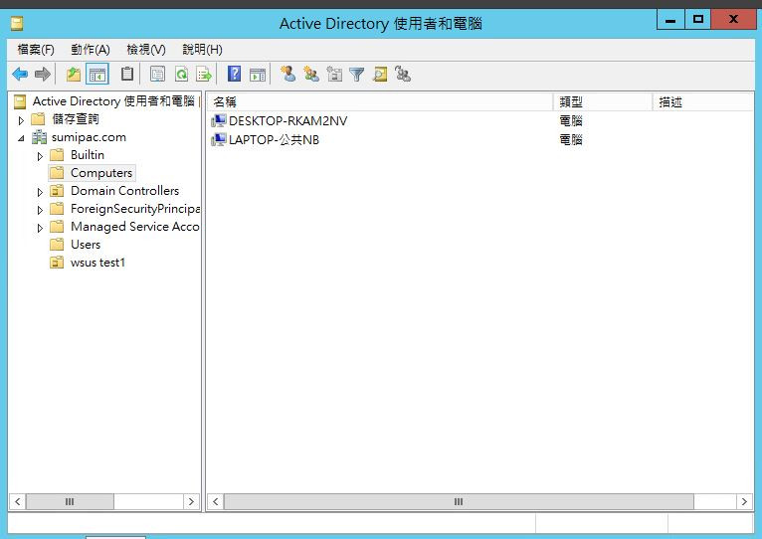Go up one level with folder-up icon
The width and height of the screenshot is (762, 539).
click(x=74, y=75)
